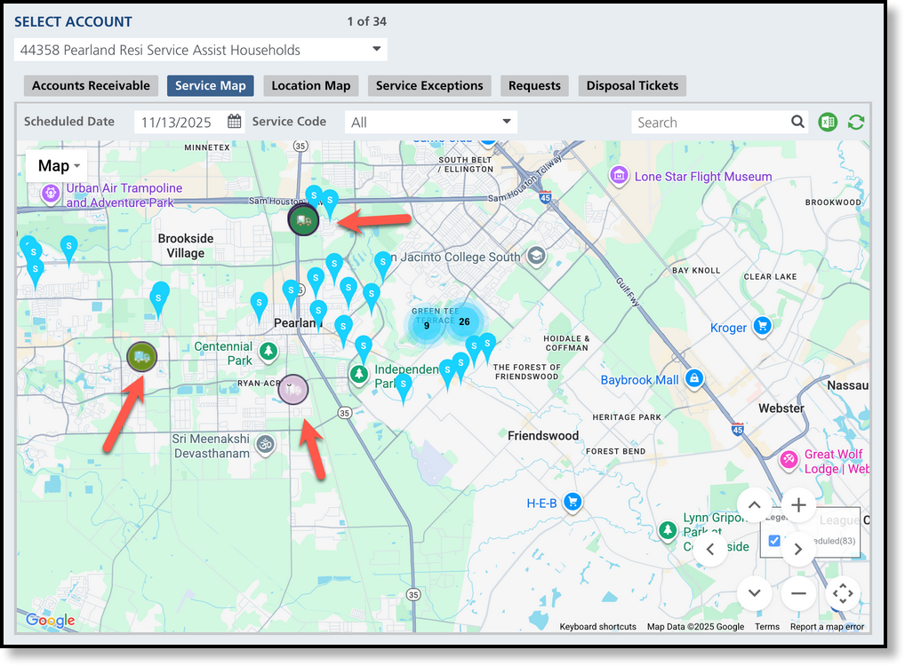Viewport: 905px width, 666px height.
Task: Pan the map down
Action: pyautogui.click(x=754, y=593)
